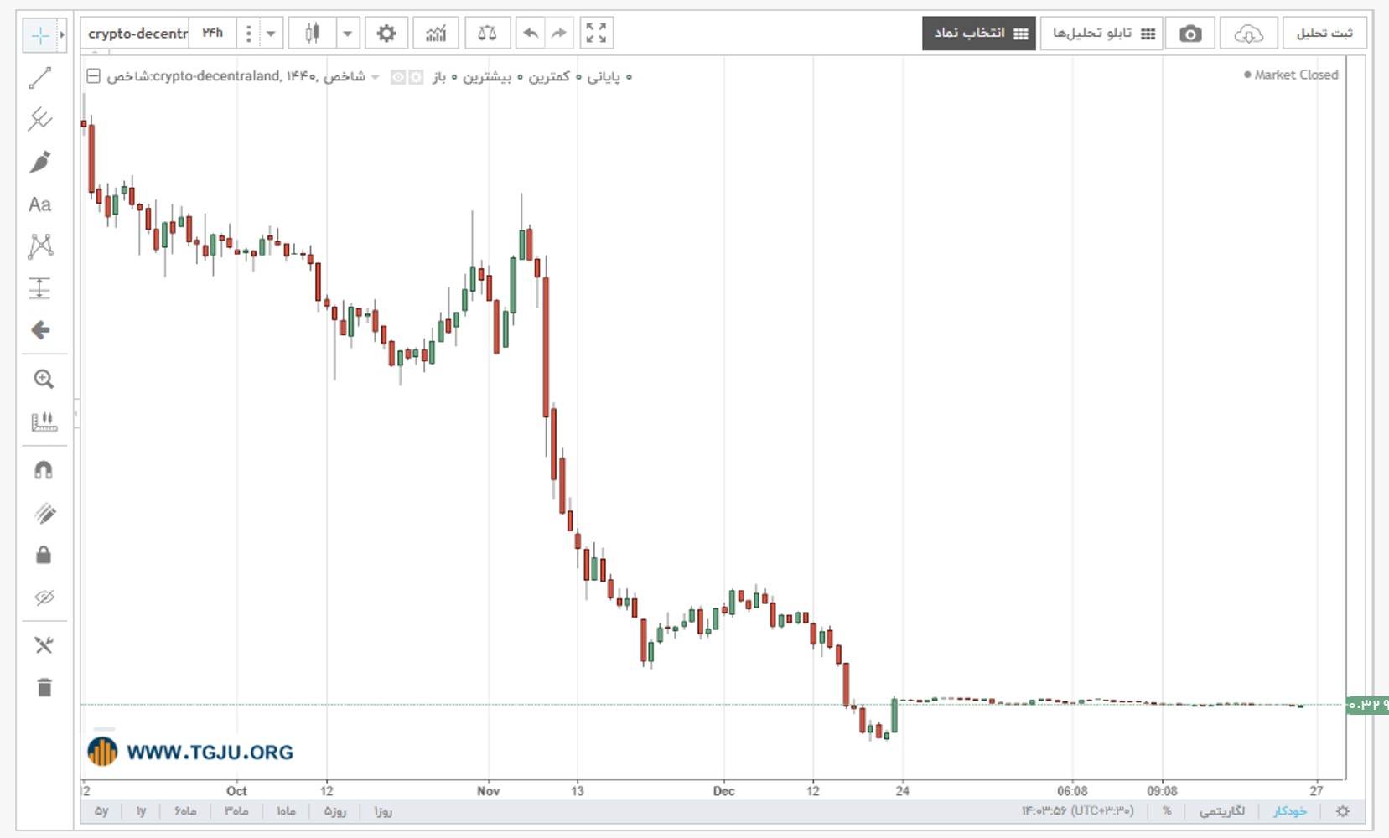Select the pitchfork drawing tool
This screenshot has width=1389, height=838.
(39, 120)
